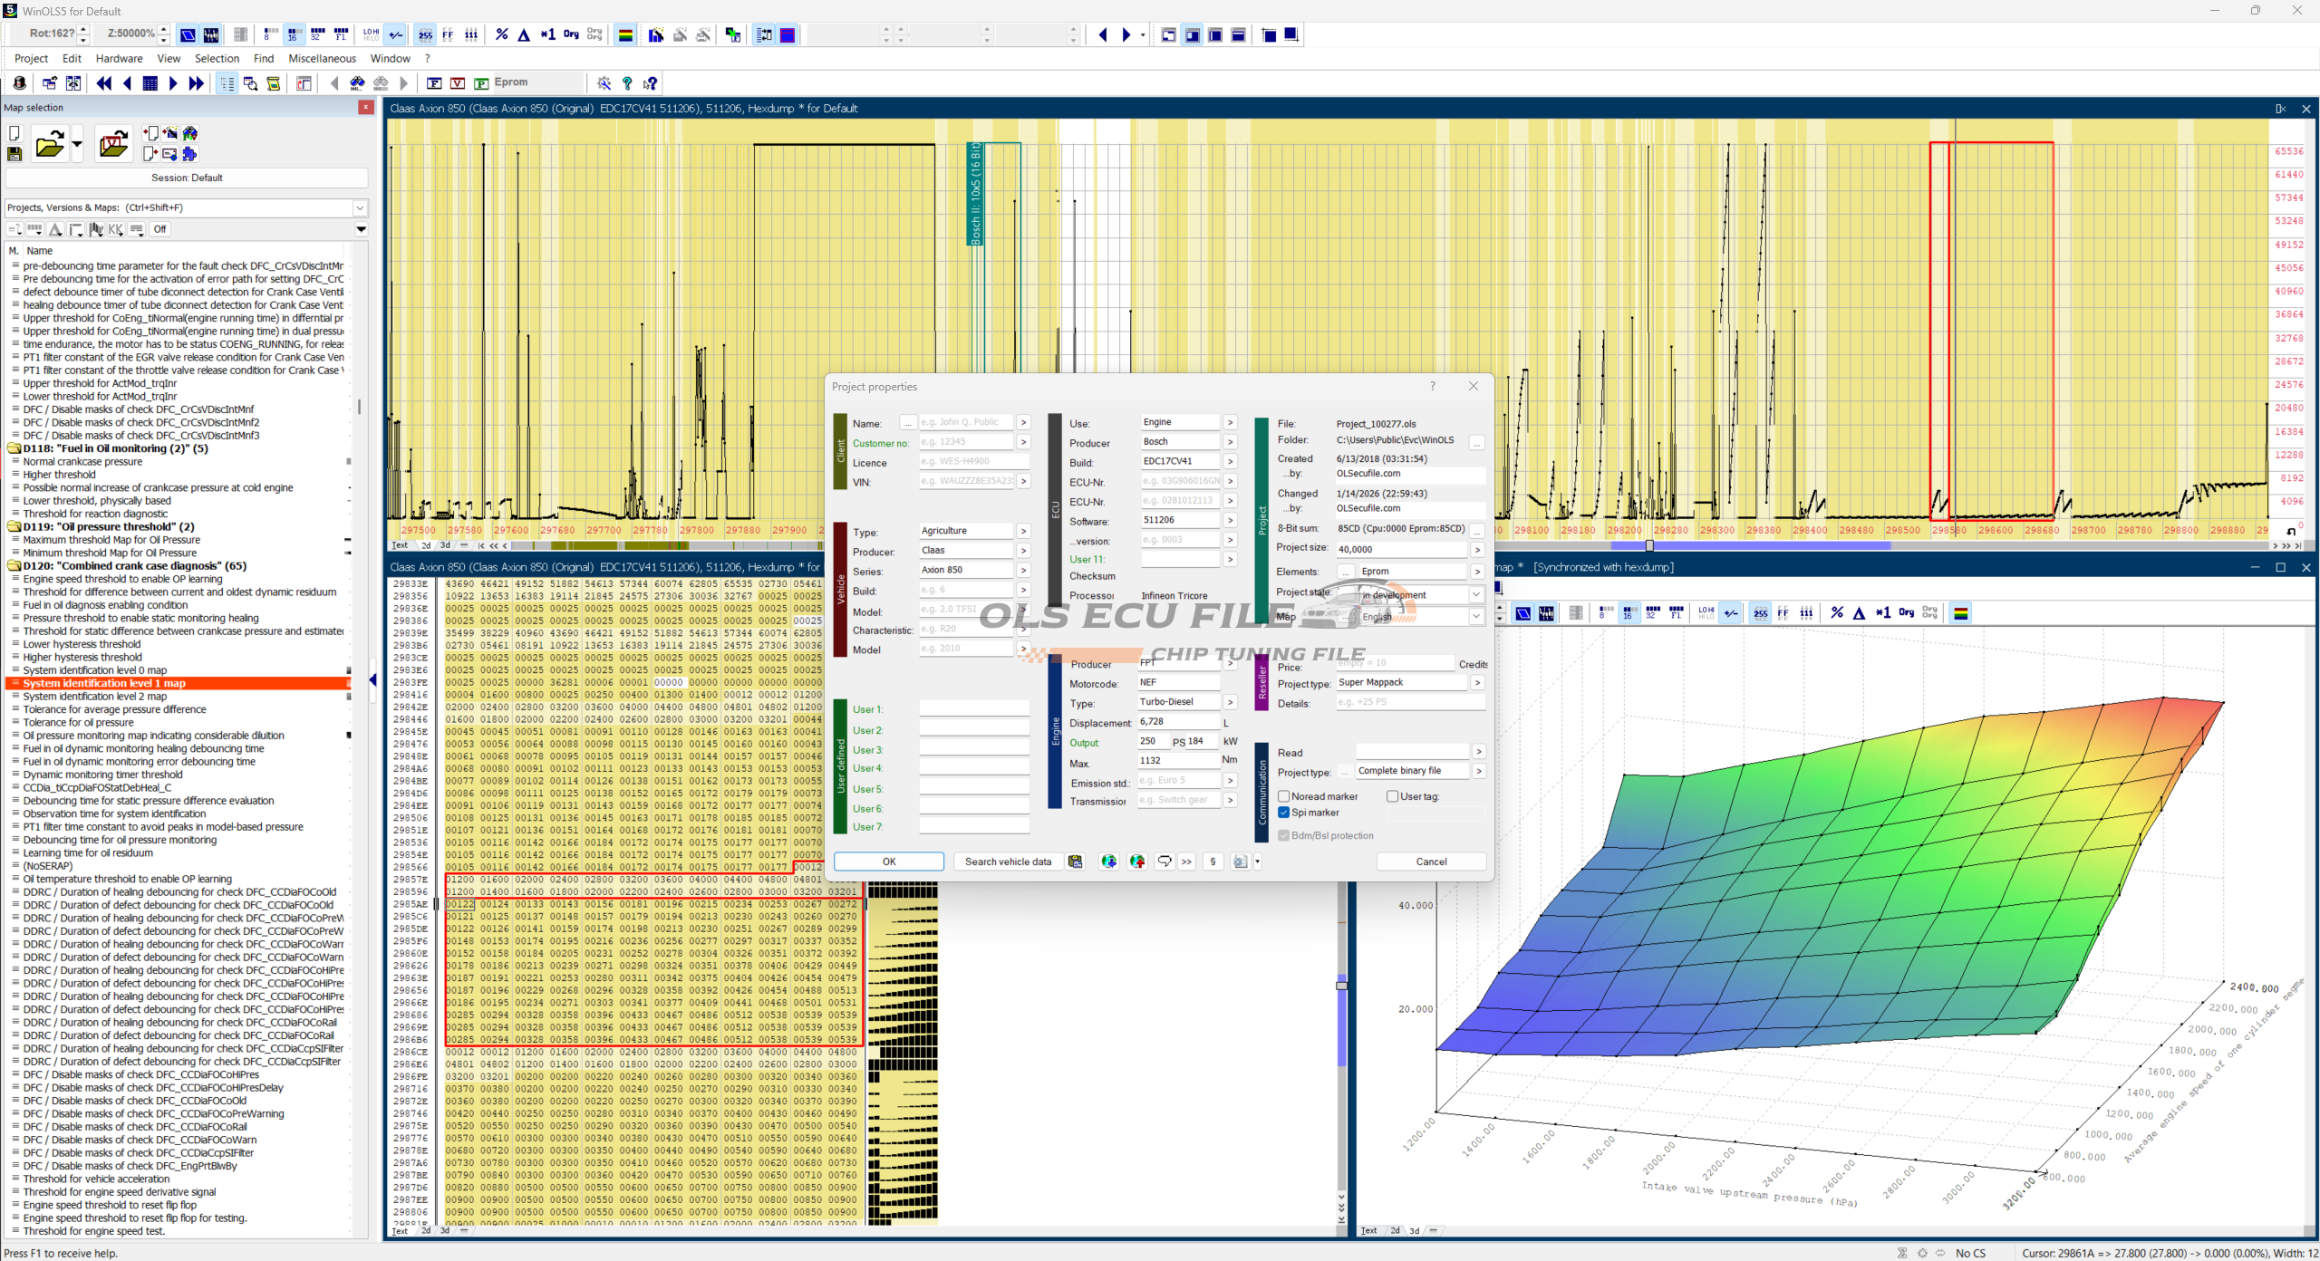
Task: Uncheck the Spi marker checkbox
Action: pyautogui.click(x=1283, y=813)
